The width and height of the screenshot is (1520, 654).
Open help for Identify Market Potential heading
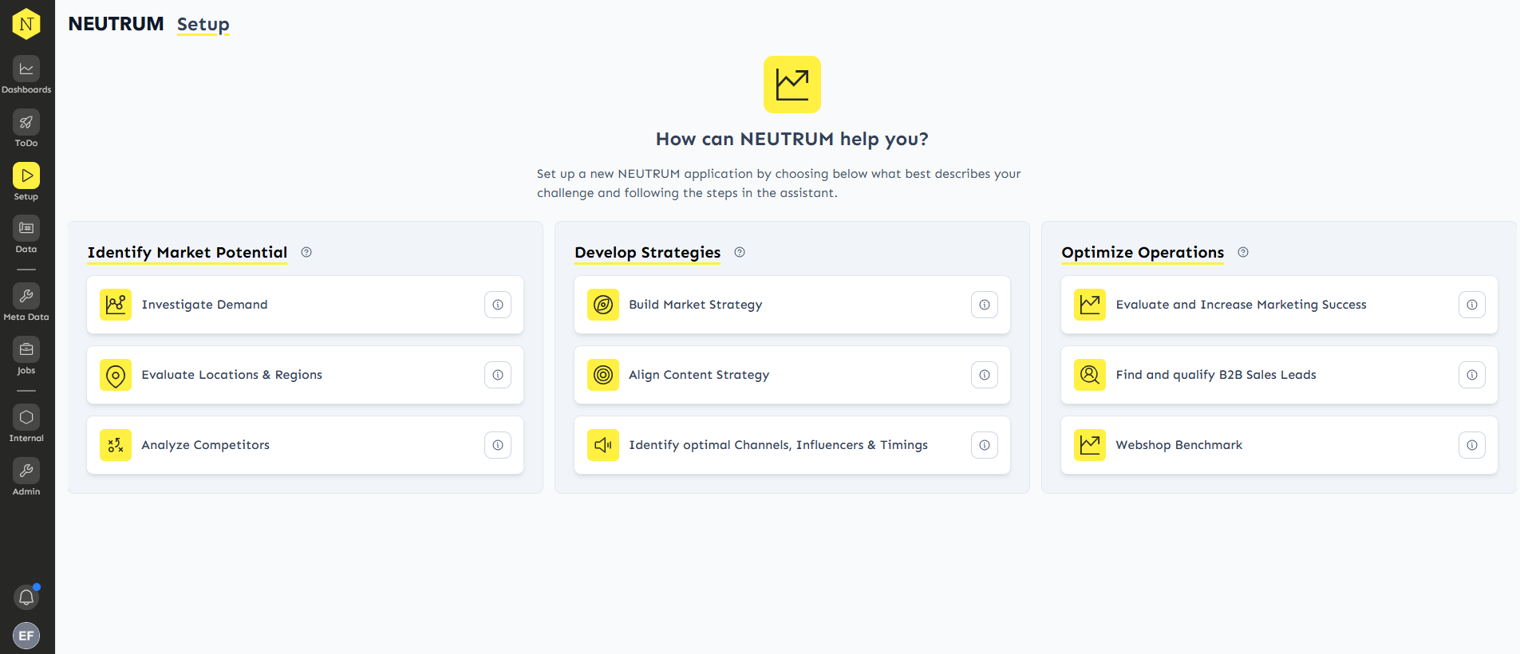[x=306, y=252]
